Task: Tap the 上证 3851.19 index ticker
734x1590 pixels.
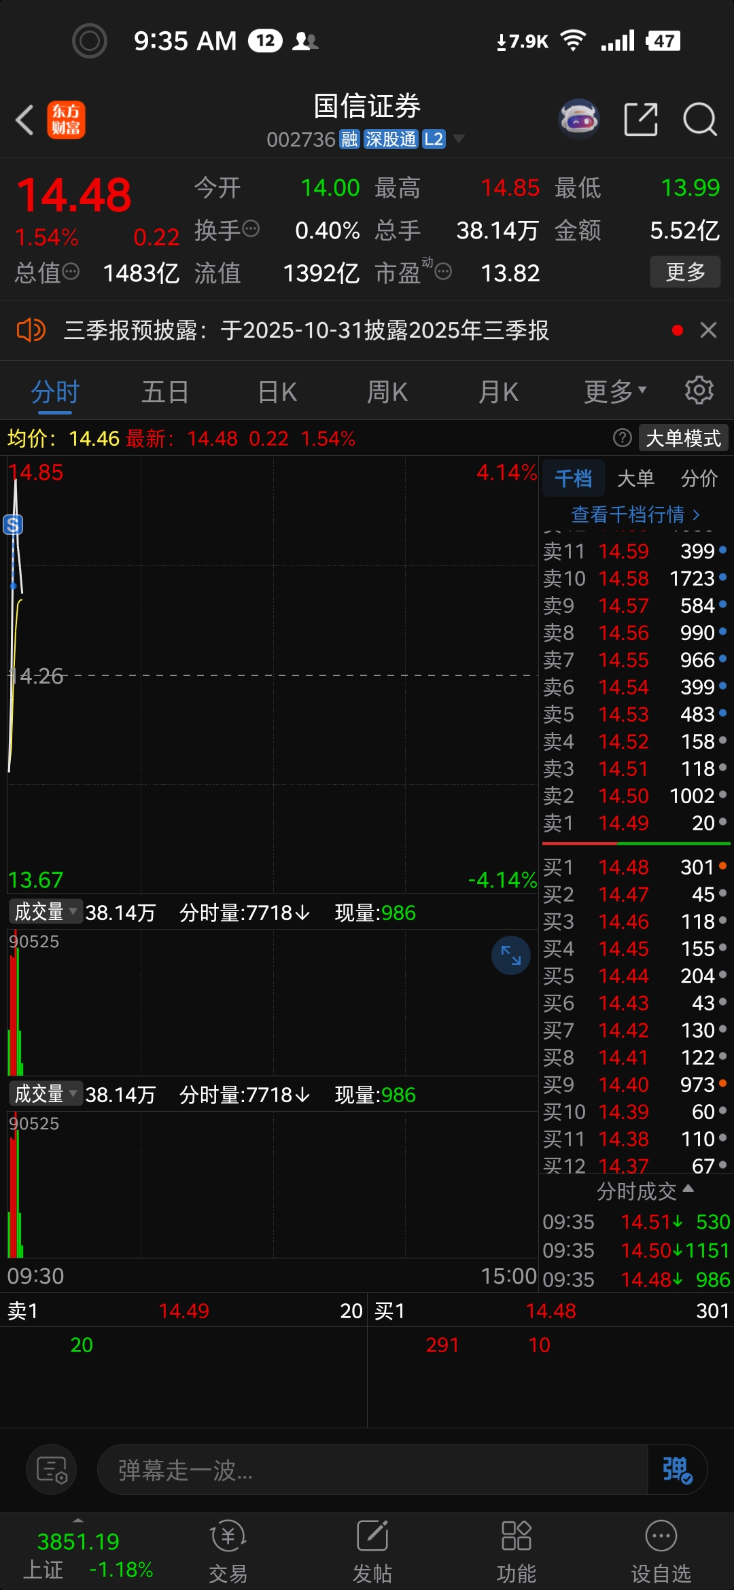Action: pos(87,1555)
